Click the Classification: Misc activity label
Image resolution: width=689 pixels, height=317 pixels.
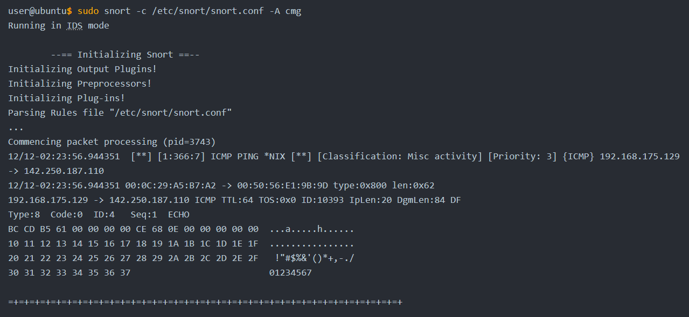(x=400, y=156)
